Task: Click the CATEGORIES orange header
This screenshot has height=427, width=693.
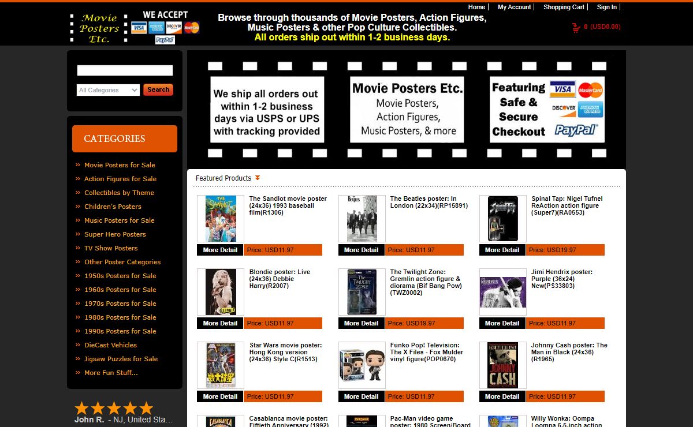Action: (125, 138)
